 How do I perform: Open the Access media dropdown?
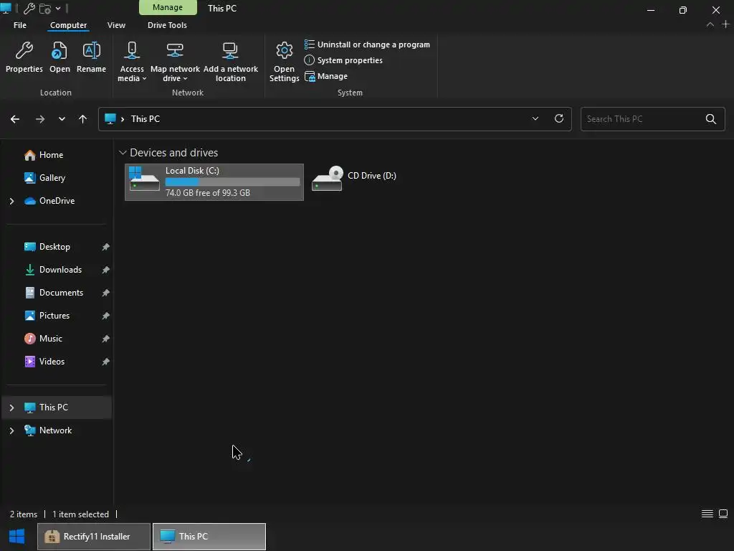point(132,62)
